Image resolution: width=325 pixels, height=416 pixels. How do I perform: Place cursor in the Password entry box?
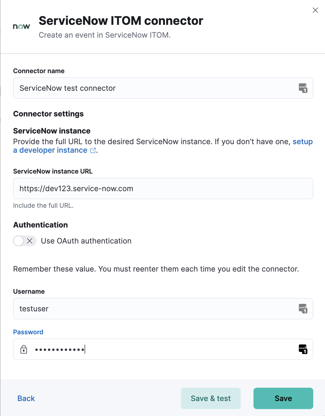(133, 349)
